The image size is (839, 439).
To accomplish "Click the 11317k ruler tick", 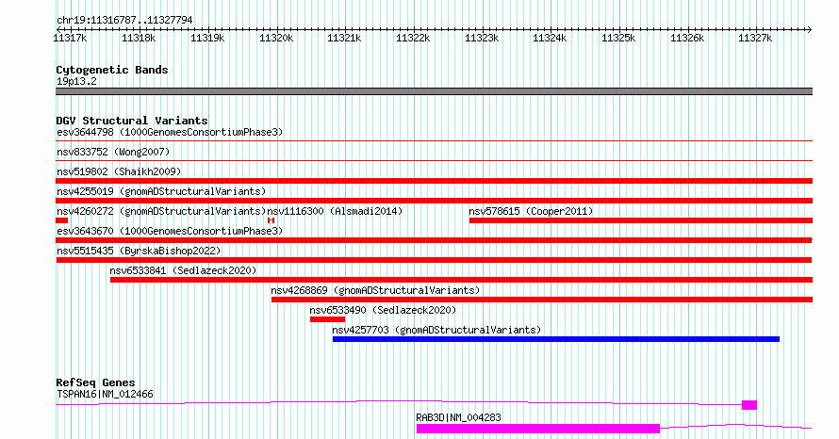I will [70, 38].
